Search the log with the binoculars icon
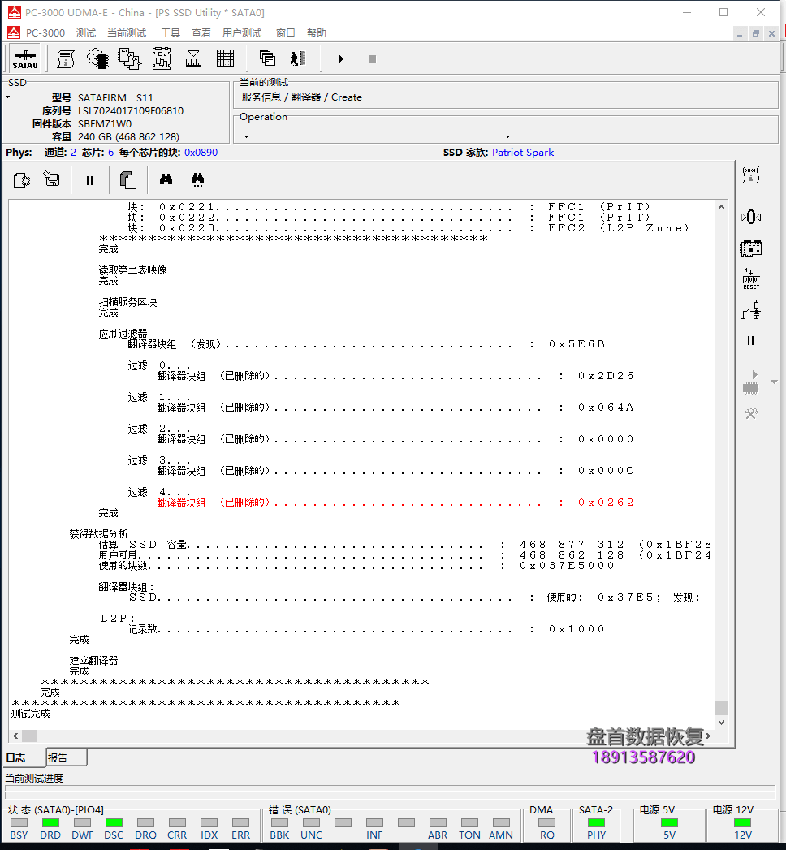The height and width of the screenshot is (850, 786). point(166,179)
